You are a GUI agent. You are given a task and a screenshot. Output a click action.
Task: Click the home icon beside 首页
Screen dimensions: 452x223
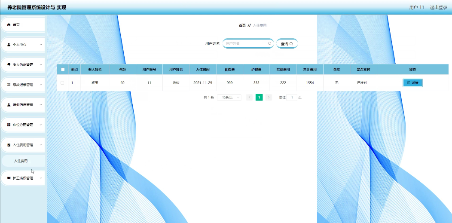tap(9, 25)
